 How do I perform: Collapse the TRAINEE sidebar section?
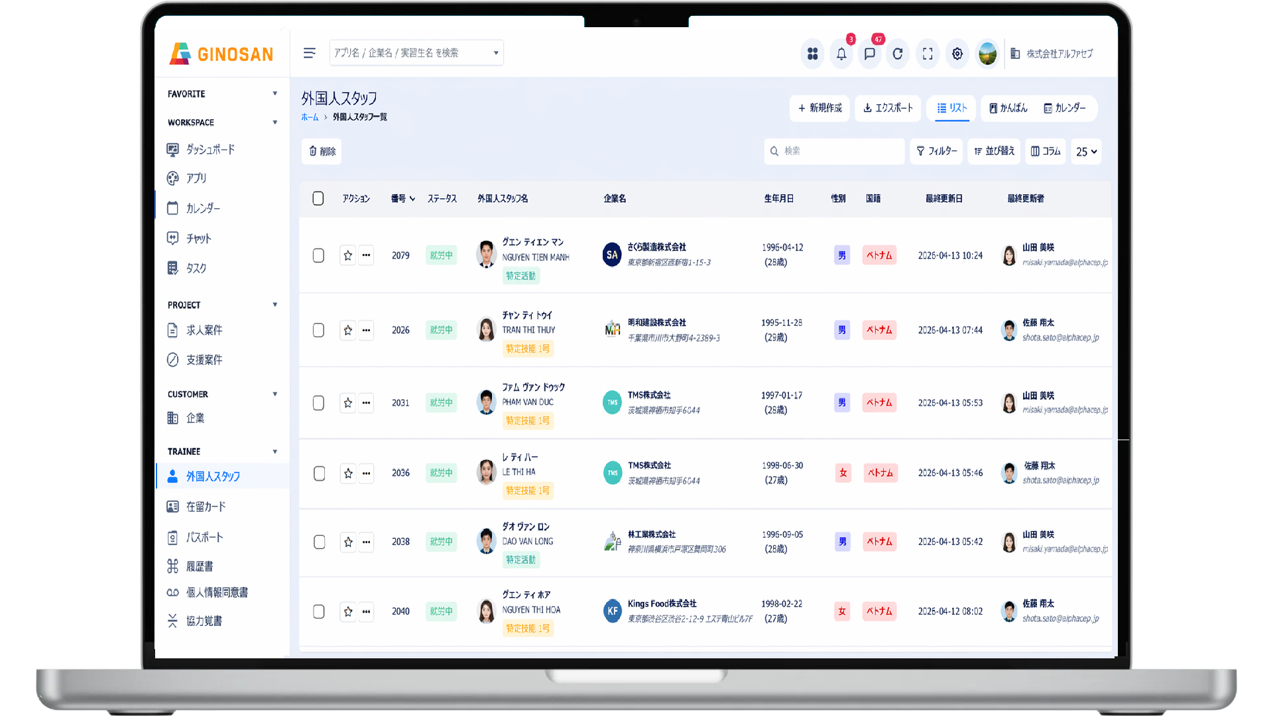pyautogui.click(x=275, y=451)
